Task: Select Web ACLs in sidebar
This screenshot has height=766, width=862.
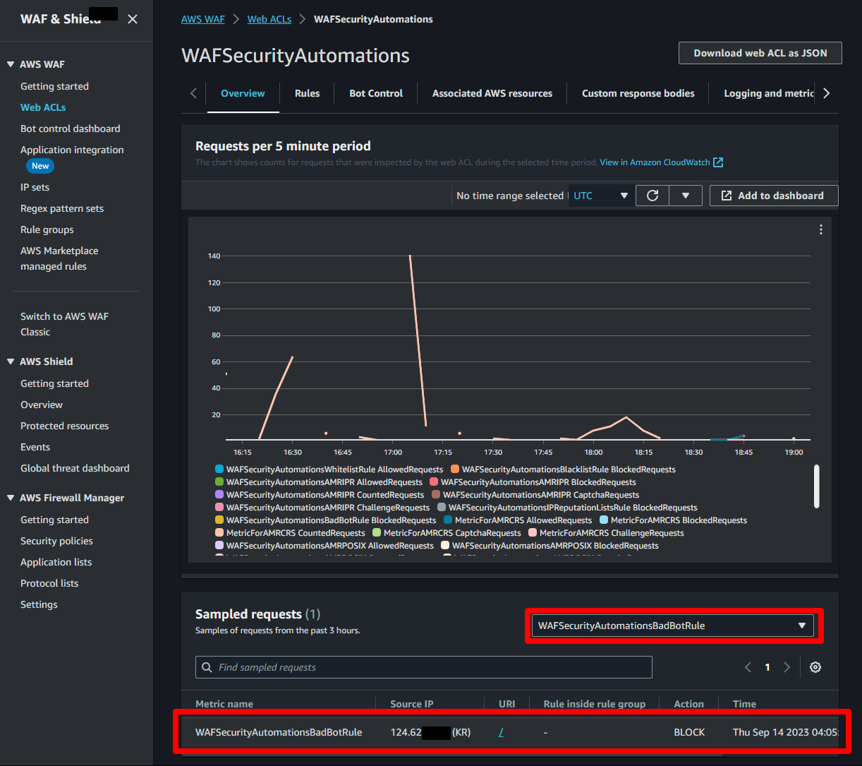Action: pyautogui.click(x=43, y=107)
